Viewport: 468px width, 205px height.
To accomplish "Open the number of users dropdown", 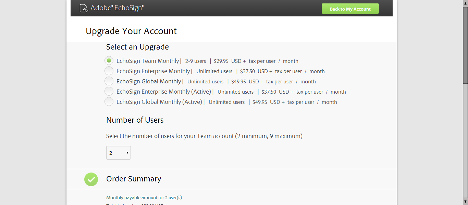I will click(x=119, y=153).
